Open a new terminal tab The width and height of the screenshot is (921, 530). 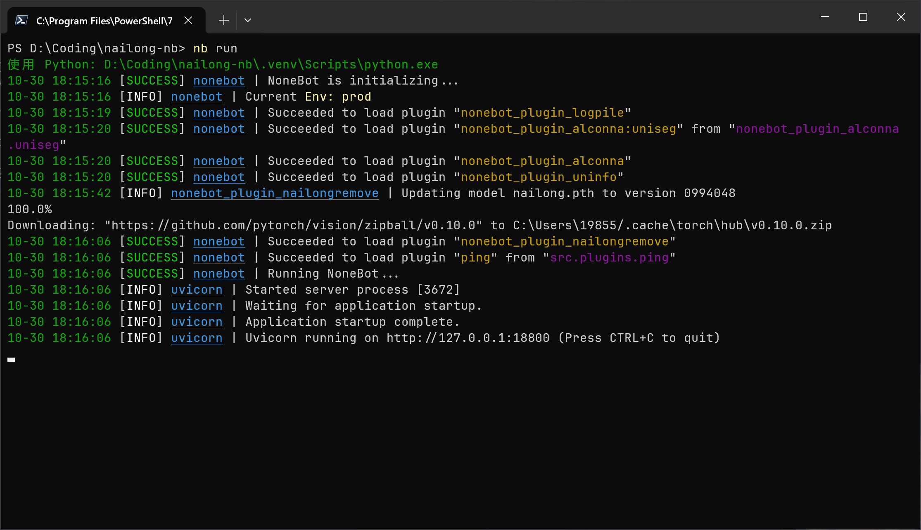point(223,20)
